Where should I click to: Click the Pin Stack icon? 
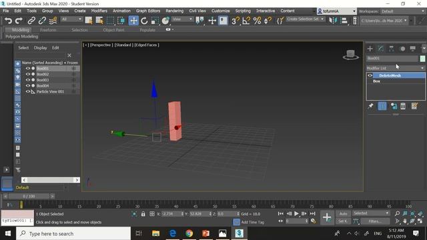point(370,106)
